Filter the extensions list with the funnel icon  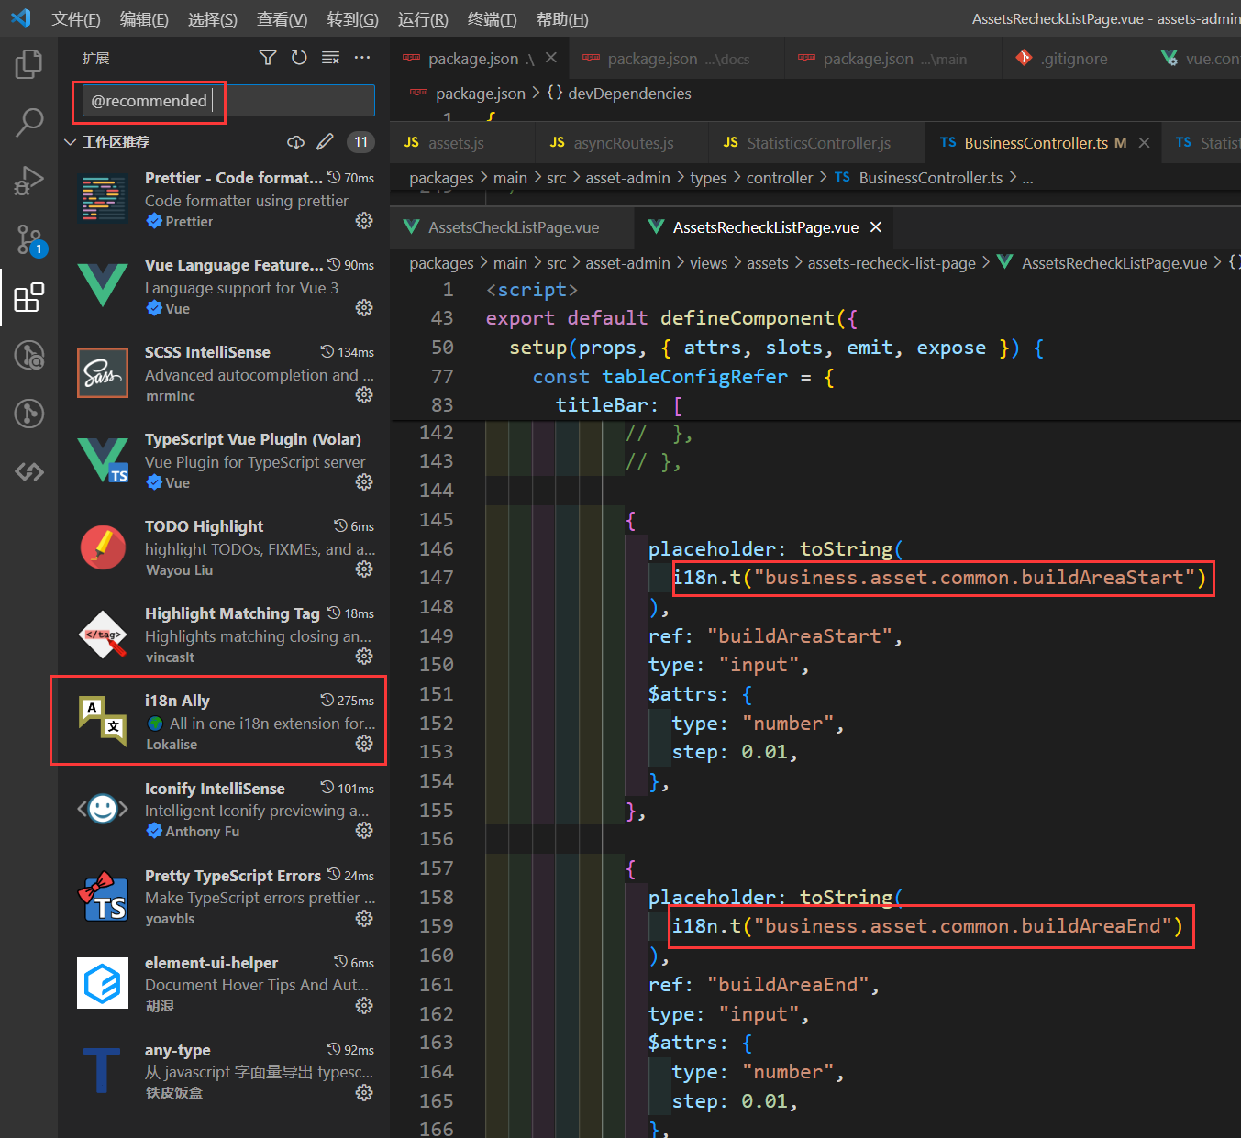(x=267, y=57)
